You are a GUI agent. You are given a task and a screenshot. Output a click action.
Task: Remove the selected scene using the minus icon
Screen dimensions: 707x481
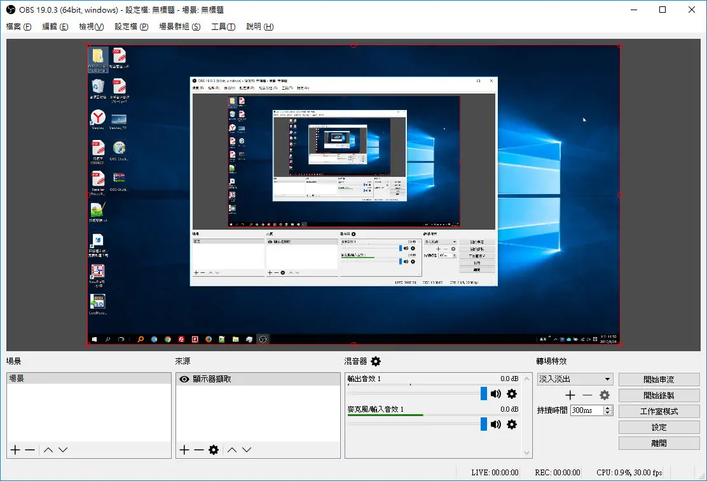[x=29, y=450]
